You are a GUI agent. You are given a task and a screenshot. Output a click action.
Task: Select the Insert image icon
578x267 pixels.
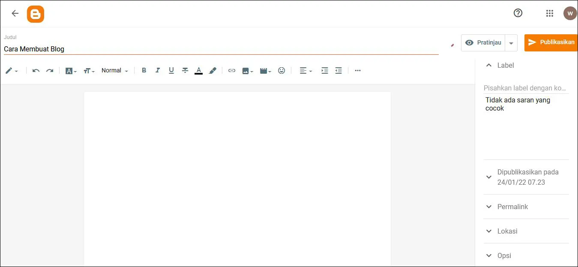[x=246, y=70]
